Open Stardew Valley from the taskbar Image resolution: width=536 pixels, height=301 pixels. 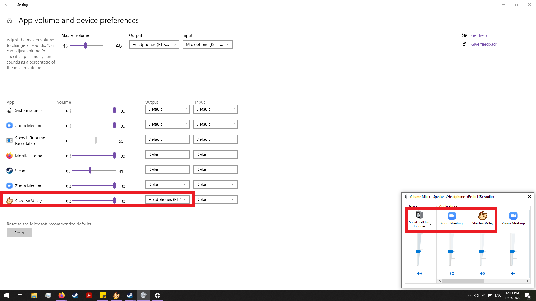coord(116,295)
